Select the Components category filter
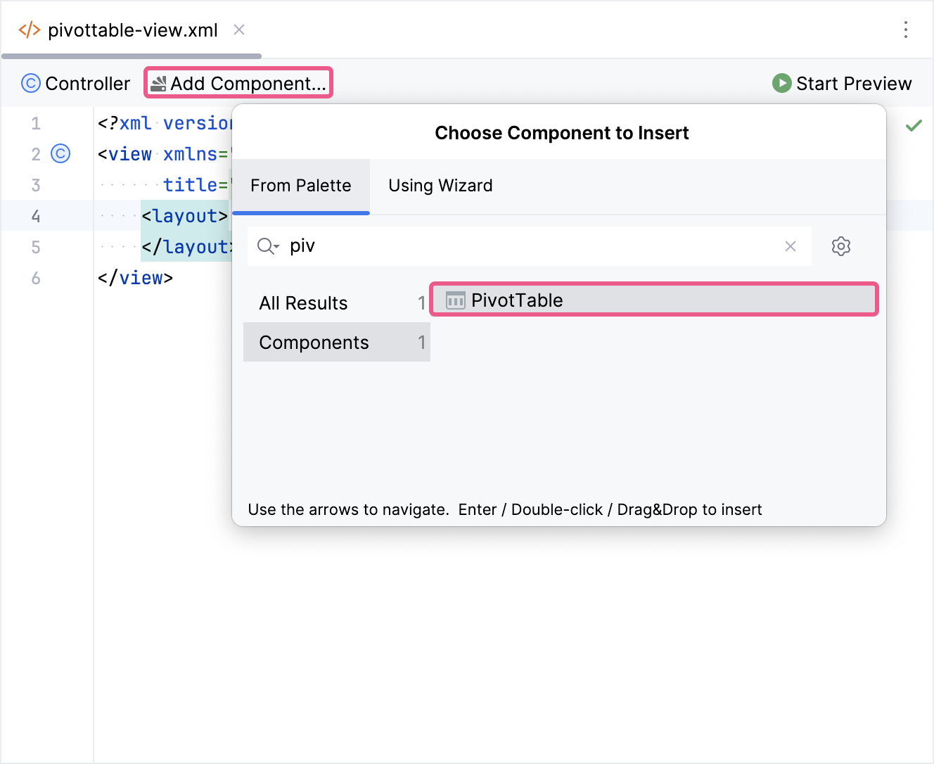The image size is (934, 764). coord(314,342)
